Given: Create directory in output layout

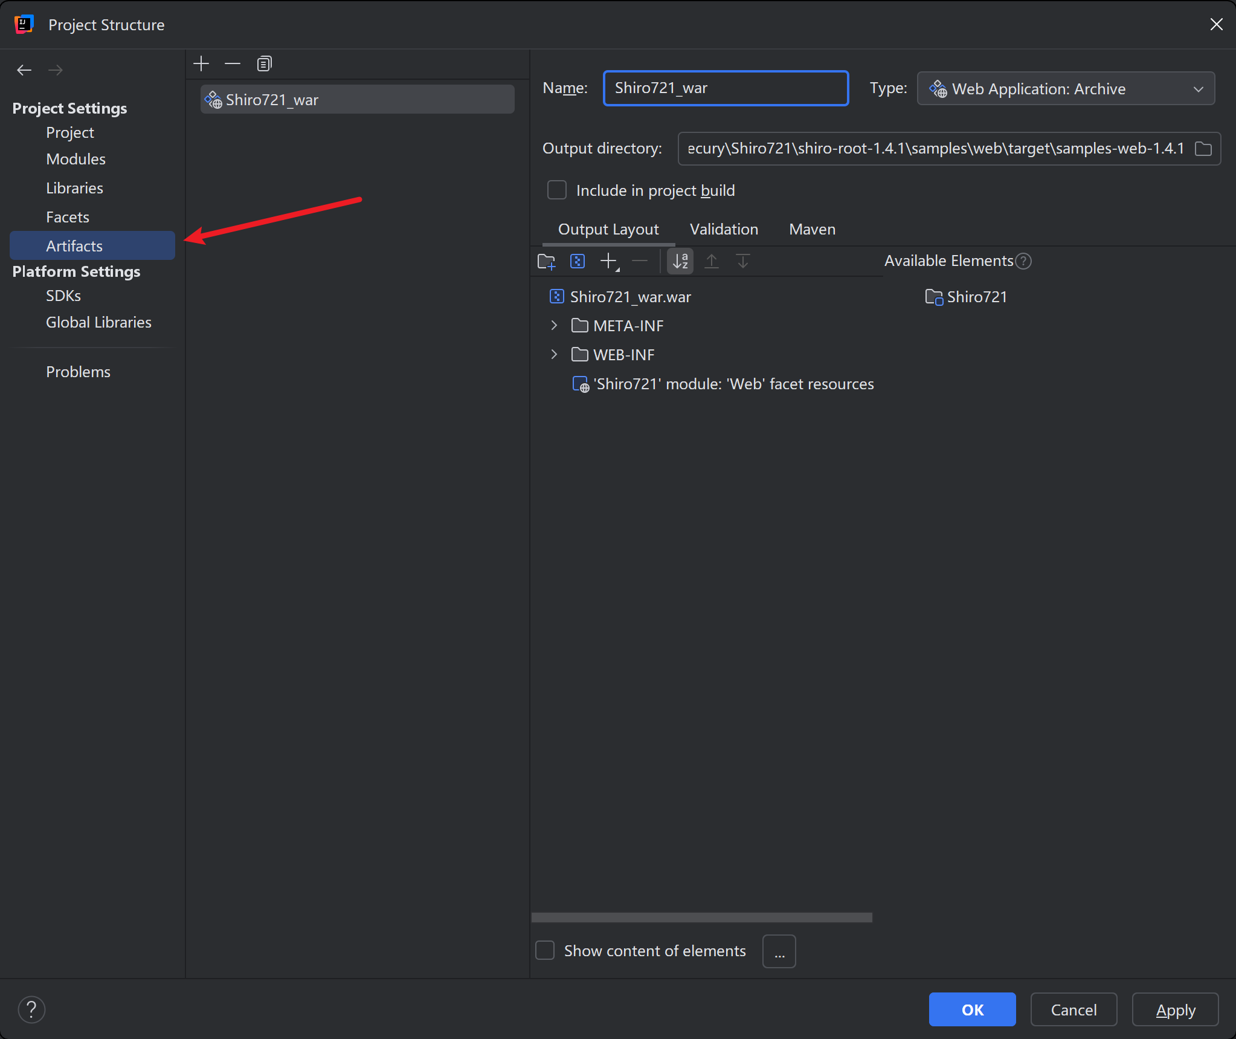Looking at the screenshot, I should [546, 261].
